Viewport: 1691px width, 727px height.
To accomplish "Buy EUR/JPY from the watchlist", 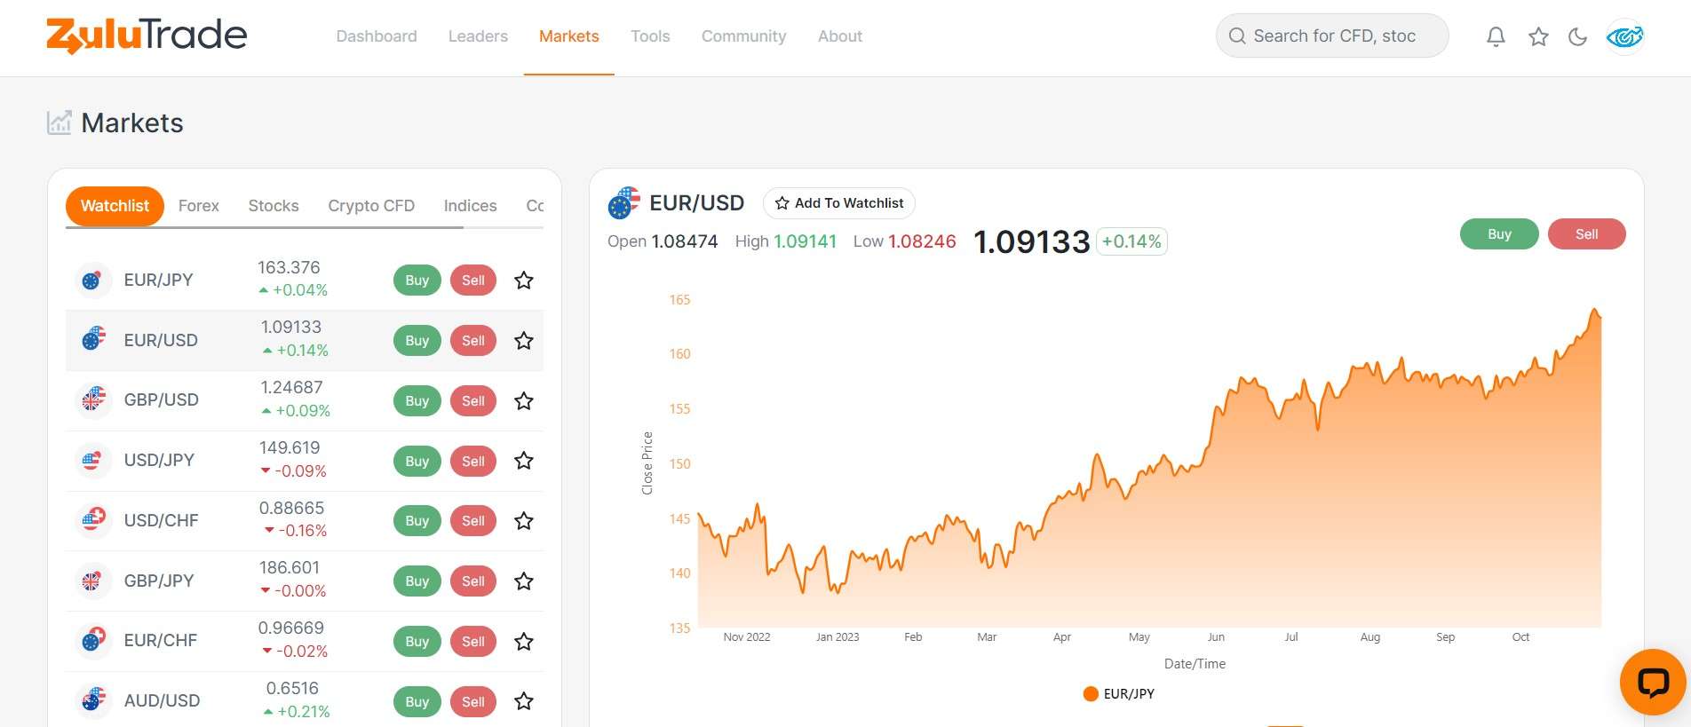I will point(417,281).
